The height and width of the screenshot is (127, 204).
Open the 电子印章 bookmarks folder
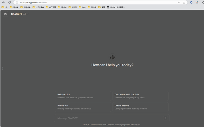[51, 7]
